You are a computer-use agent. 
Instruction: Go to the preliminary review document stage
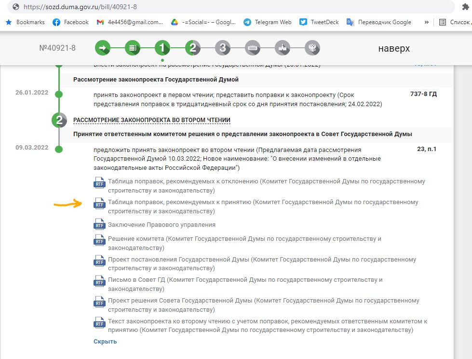[x=133, y=48]
